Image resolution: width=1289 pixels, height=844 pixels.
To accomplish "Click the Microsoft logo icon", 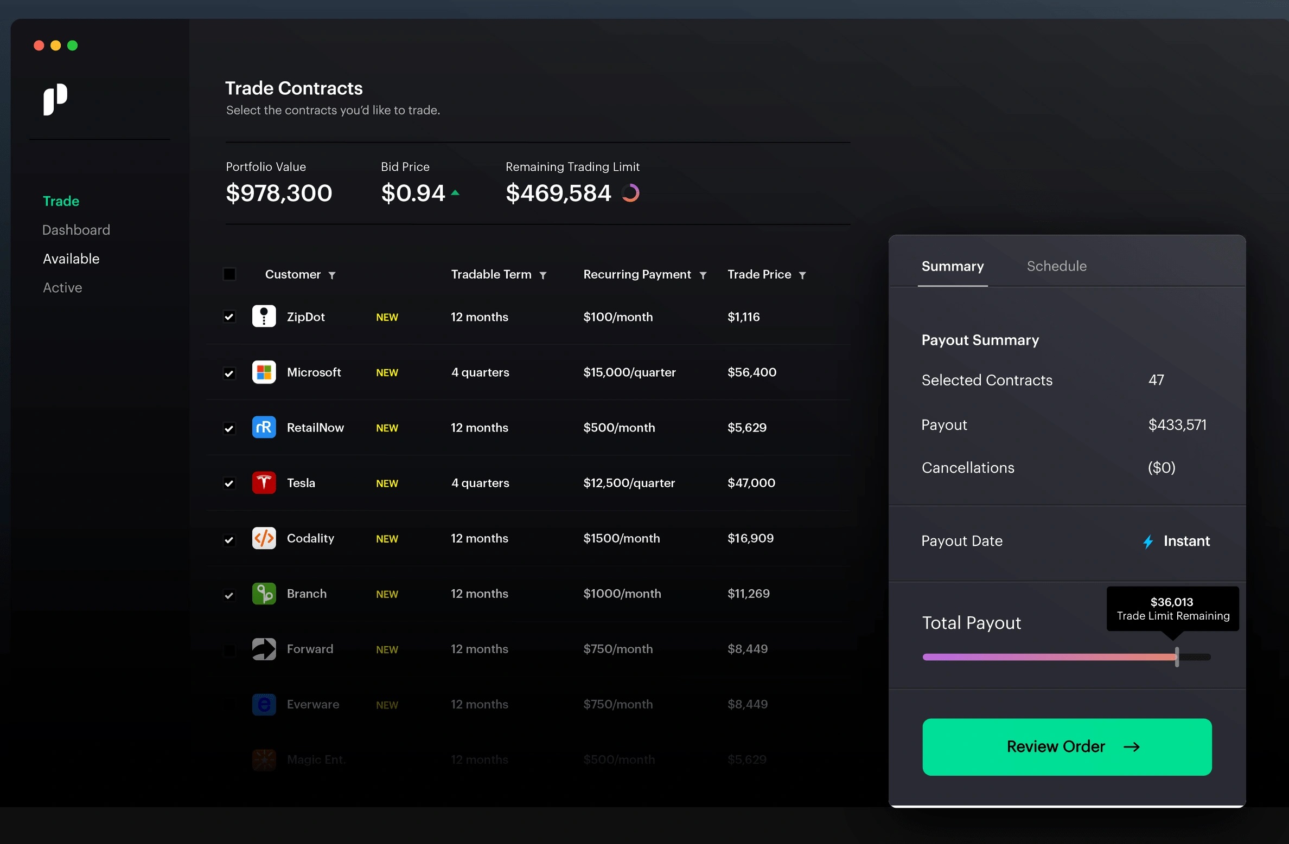I will coord(264,372).
